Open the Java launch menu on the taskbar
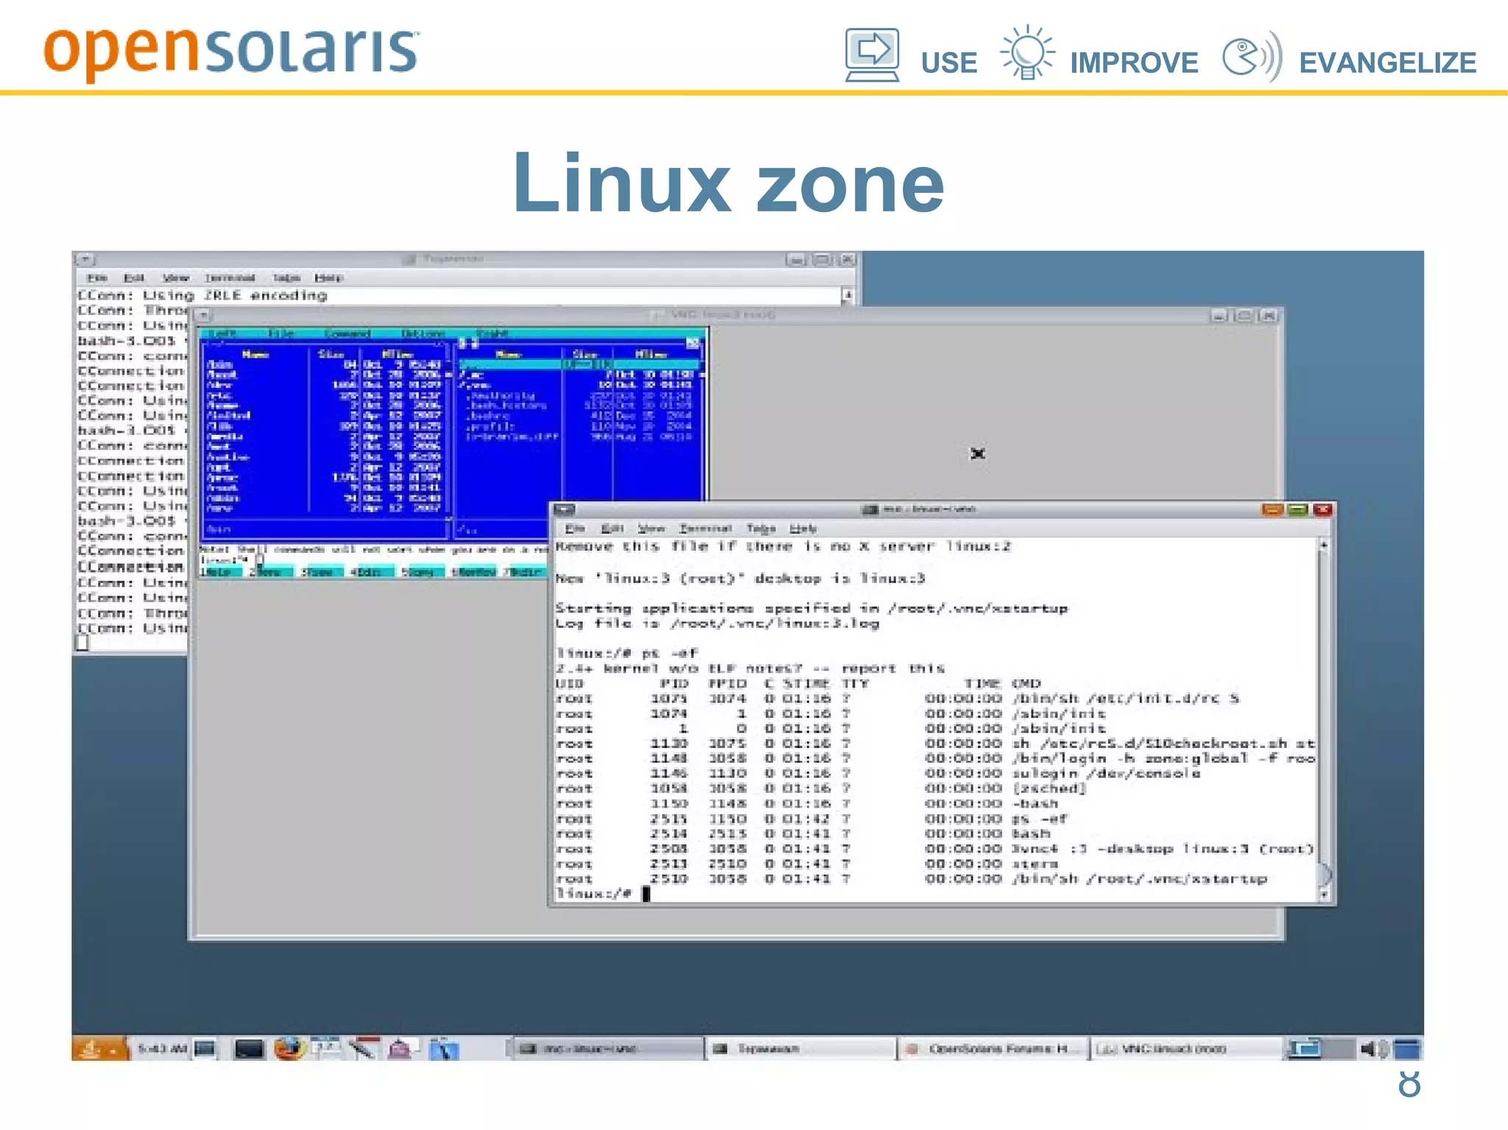This screenshot has width=1508, height=1130. pyautogui.click(x=99, y=1048)
